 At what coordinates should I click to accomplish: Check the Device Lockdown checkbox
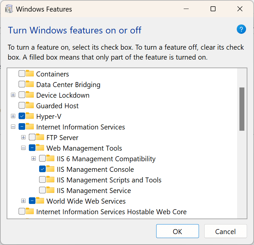(x=22, y=95)
